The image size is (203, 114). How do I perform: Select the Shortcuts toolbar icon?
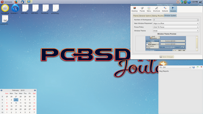coord(156,9)
